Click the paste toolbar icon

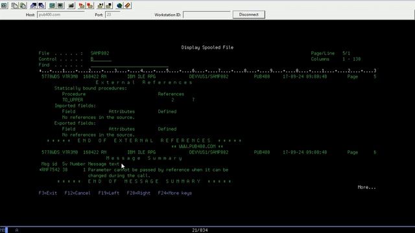click(23, 5)
